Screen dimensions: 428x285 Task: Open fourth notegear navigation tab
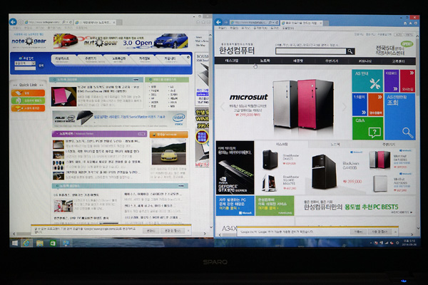pyautogui.click(x=145, y=59)
